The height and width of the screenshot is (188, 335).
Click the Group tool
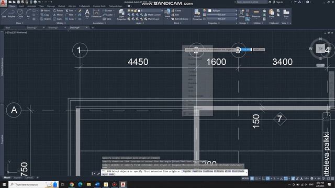[242, 14]
